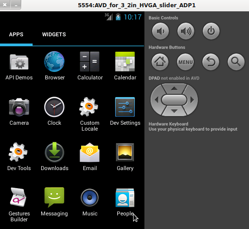Open the Dev Settings app
Image resolution: width=249 pixels, height=229 pixels.
(125, 111)
